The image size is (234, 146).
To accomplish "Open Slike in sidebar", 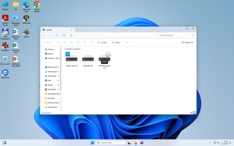I will [52, 80].
